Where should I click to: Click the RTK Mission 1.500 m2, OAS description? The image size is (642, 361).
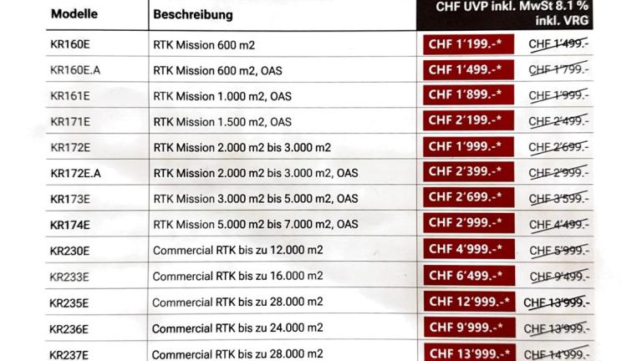[222, 122]
